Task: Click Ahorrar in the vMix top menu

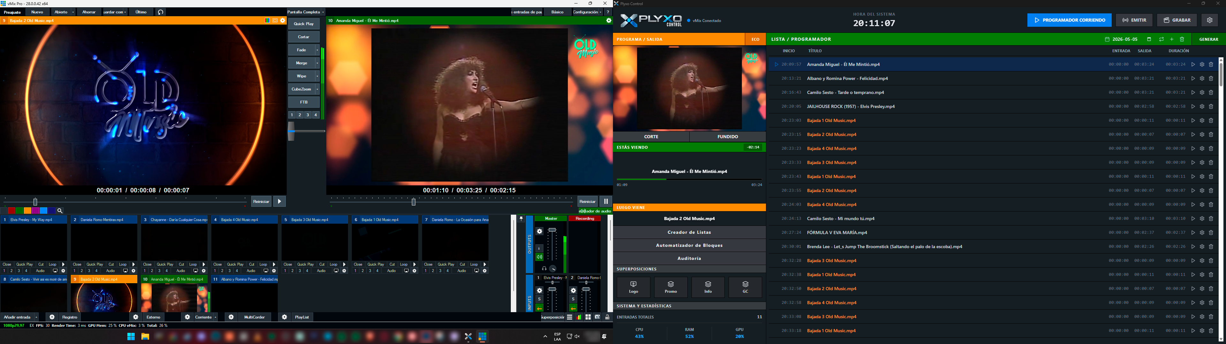Action: pos(89,12)
